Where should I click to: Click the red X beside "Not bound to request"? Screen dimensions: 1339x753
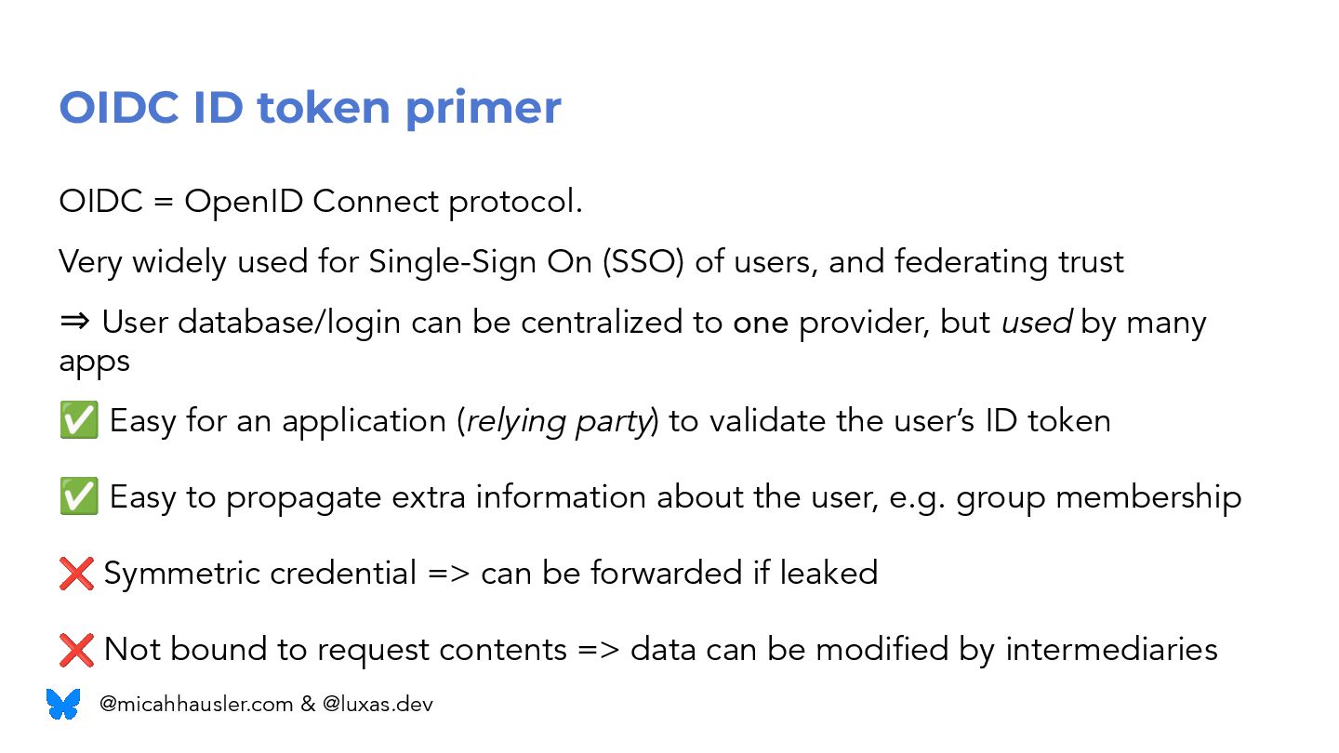[76, 649]
